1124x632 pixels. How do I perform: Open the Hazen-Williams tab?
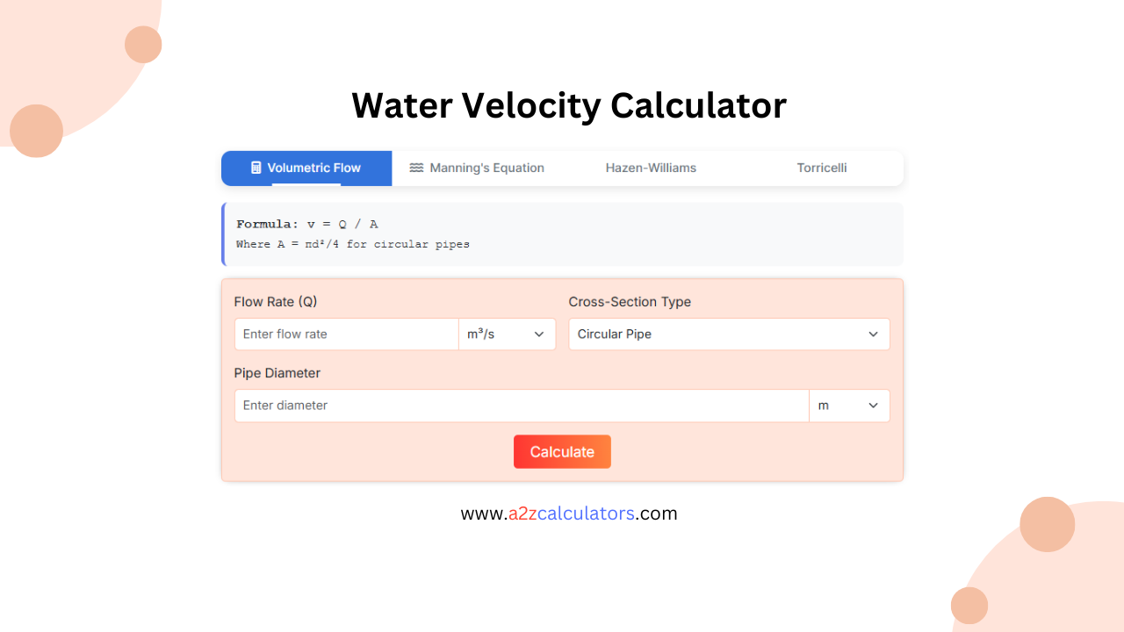[x=651, y=168]
